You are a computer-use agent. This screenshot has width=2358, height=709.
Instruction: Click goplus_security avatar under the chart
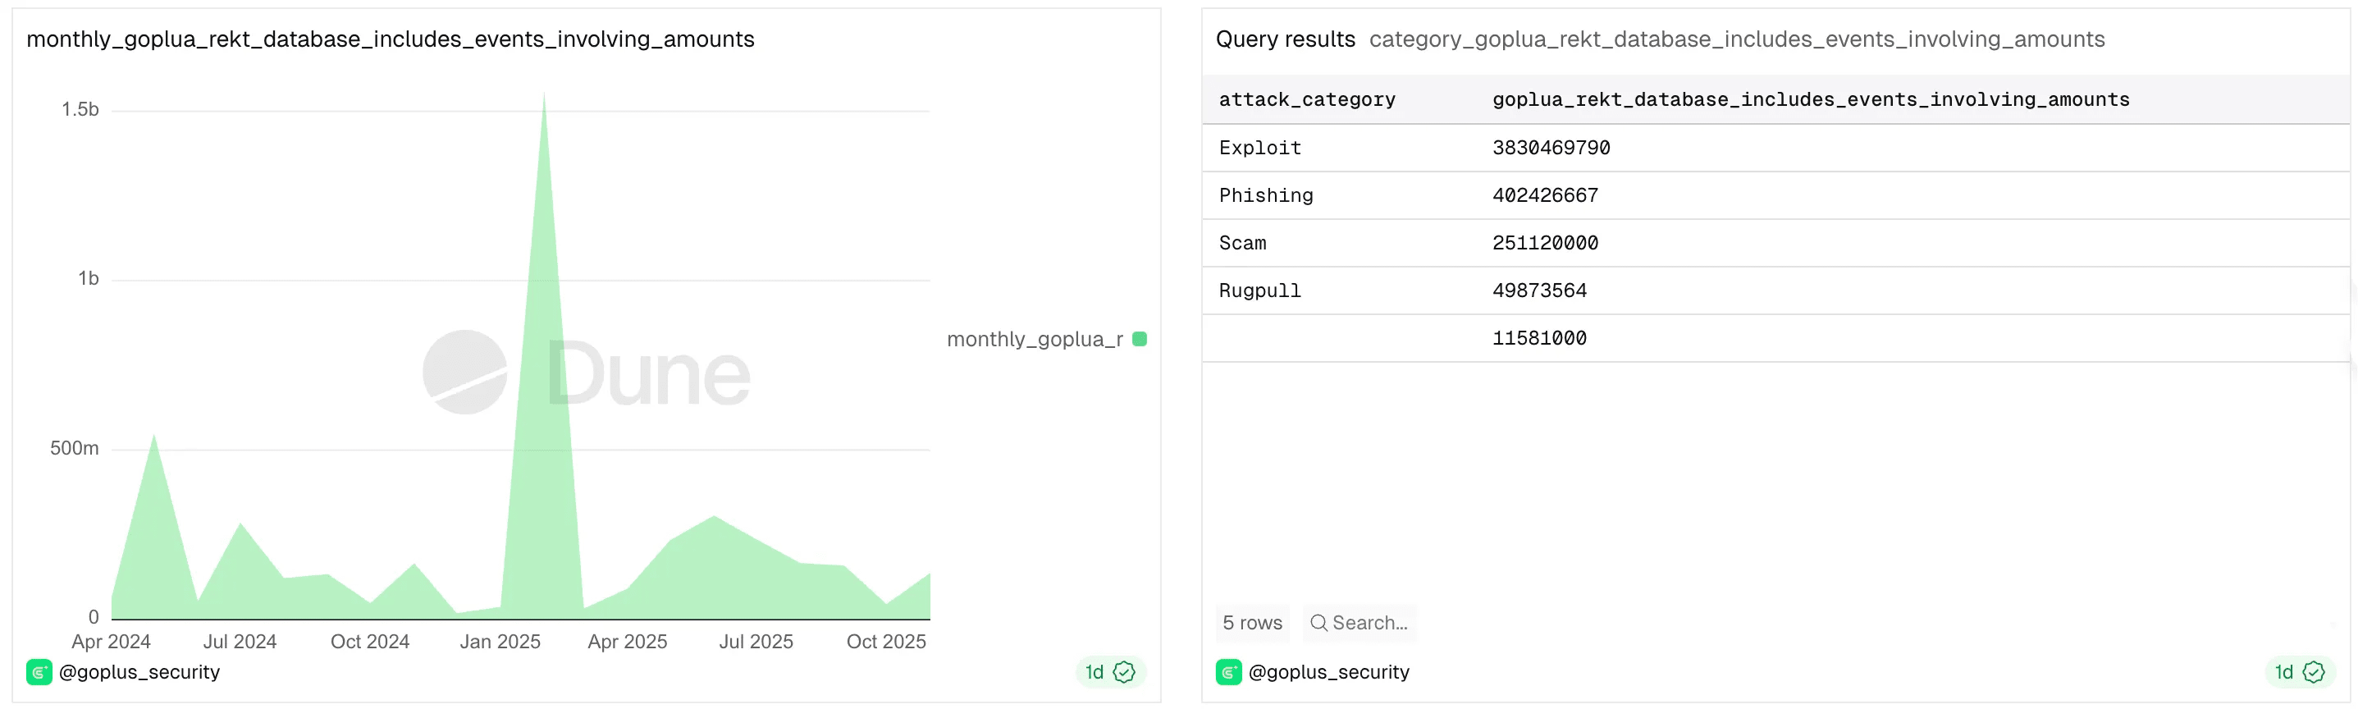point(39,671)
